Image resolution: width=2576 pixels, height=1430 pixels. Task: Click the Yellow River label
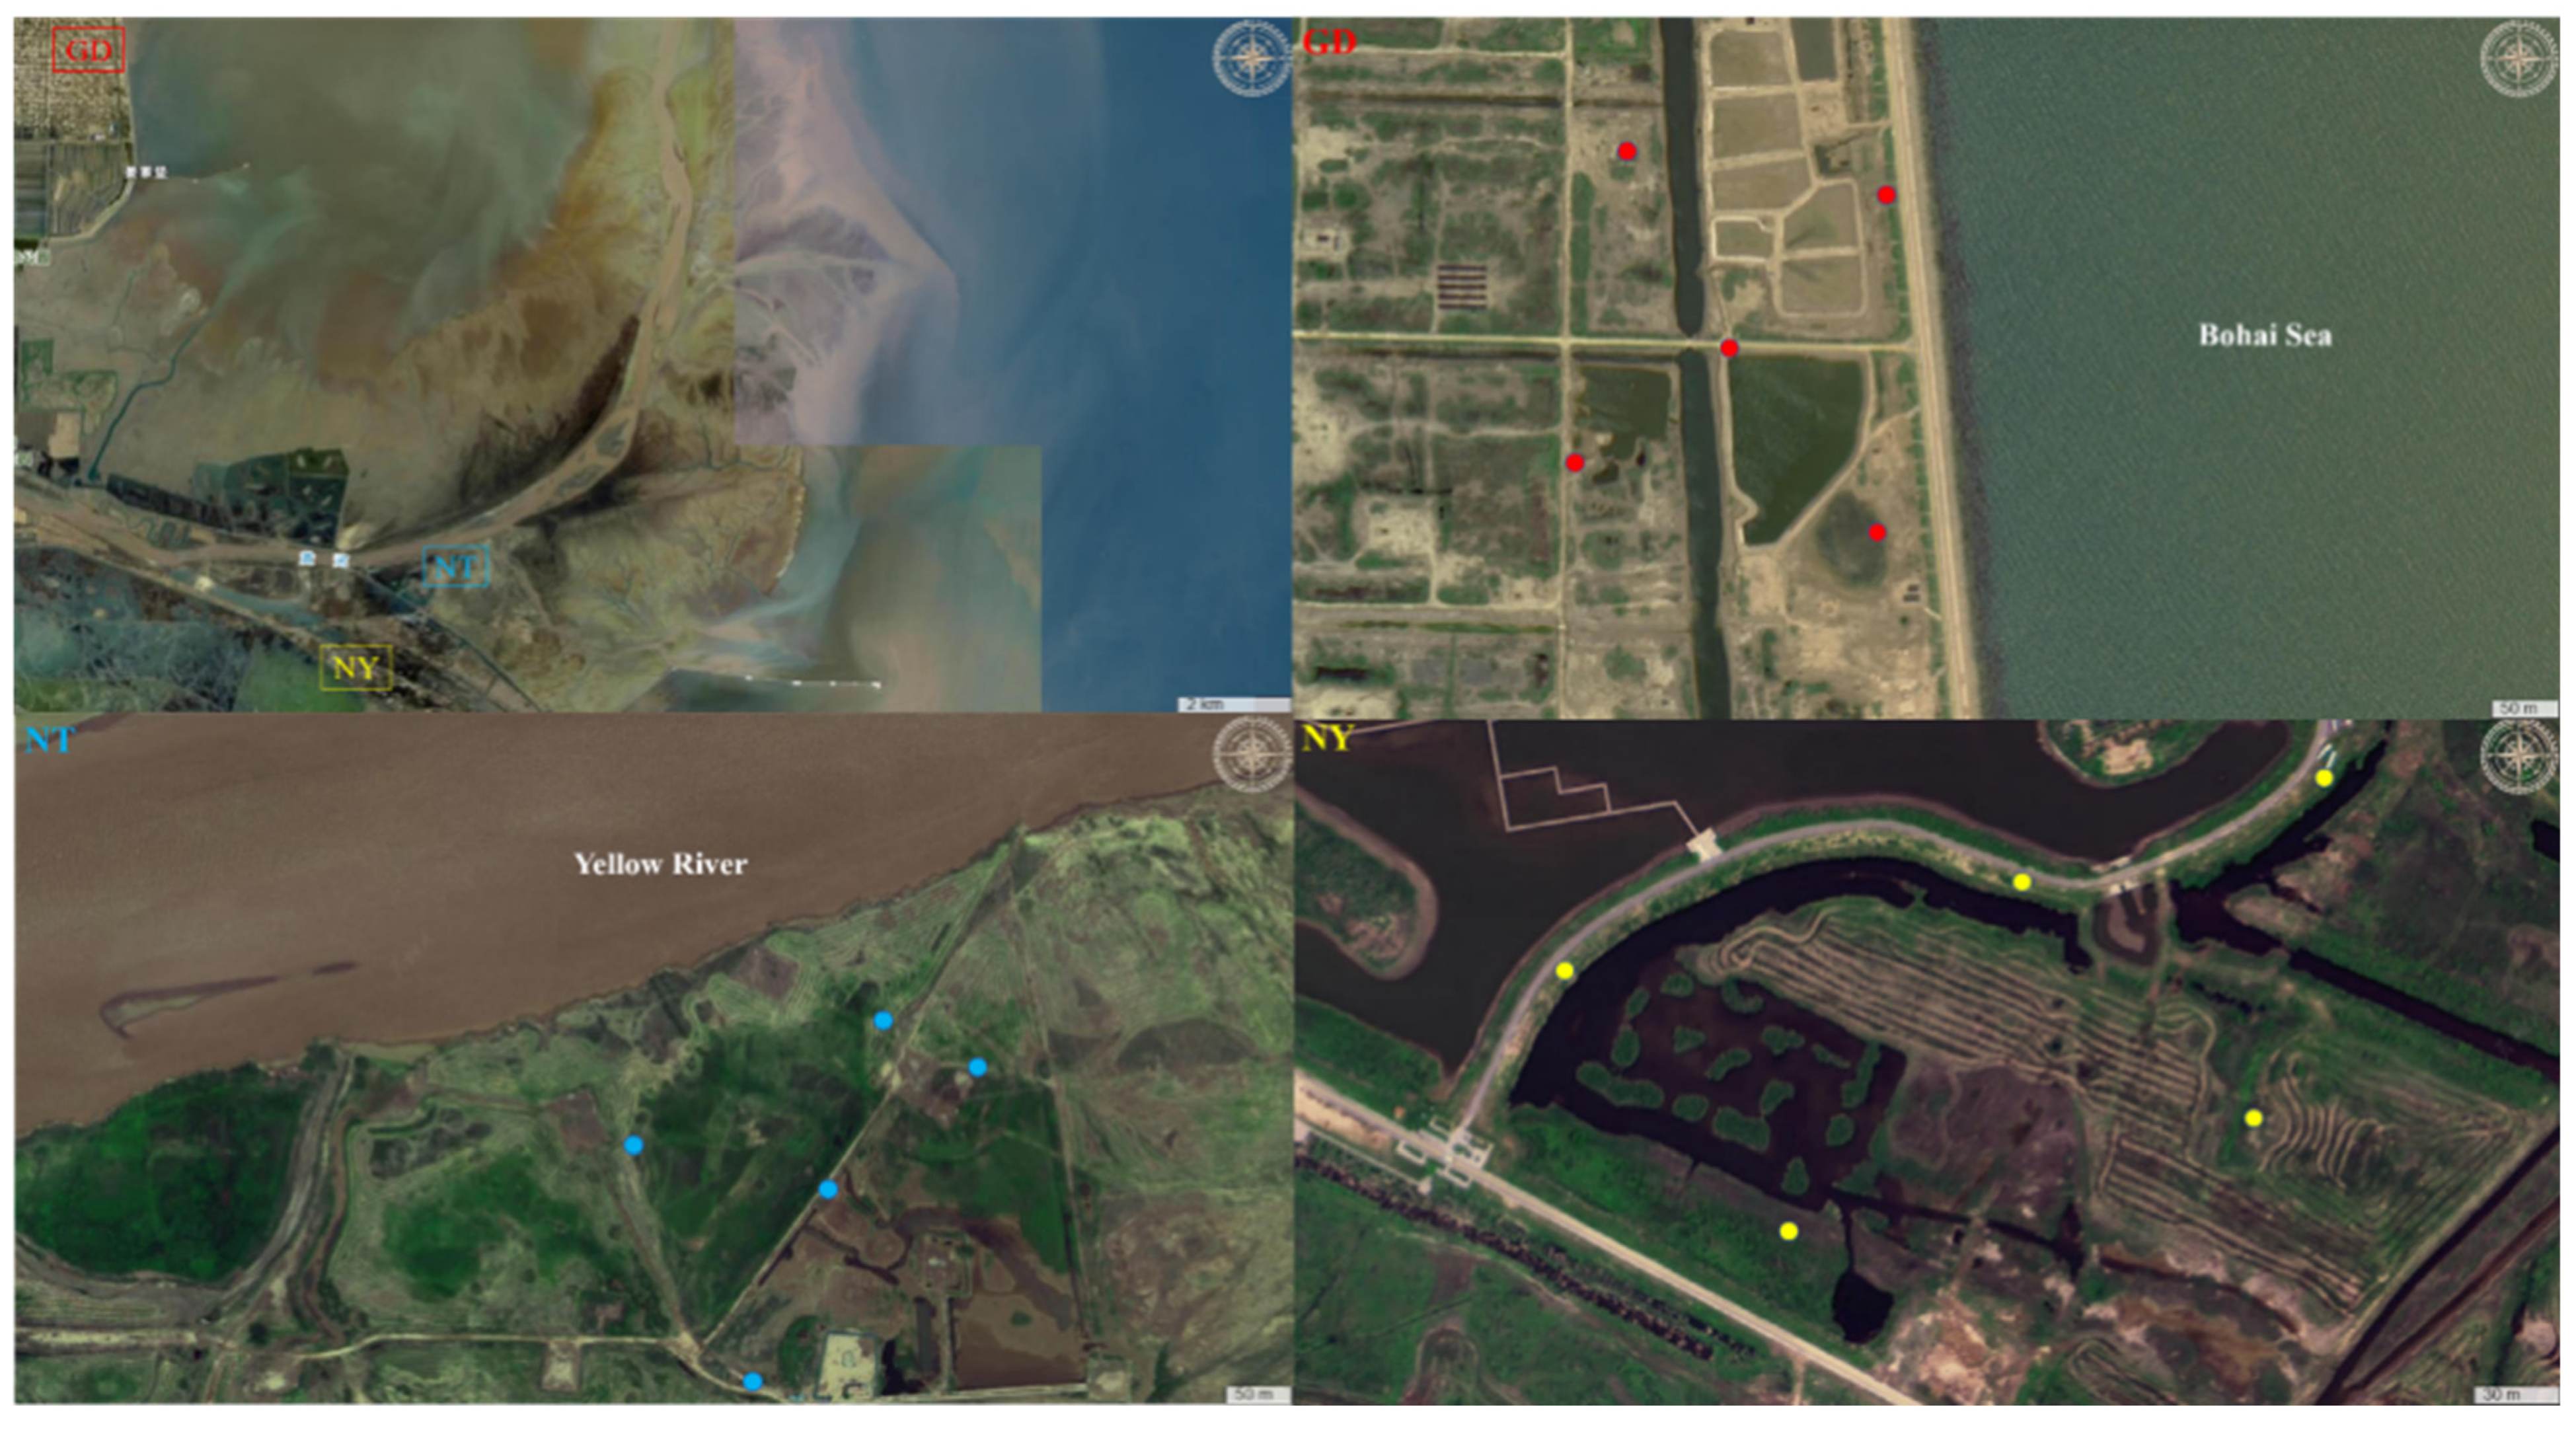pos(660,864)
